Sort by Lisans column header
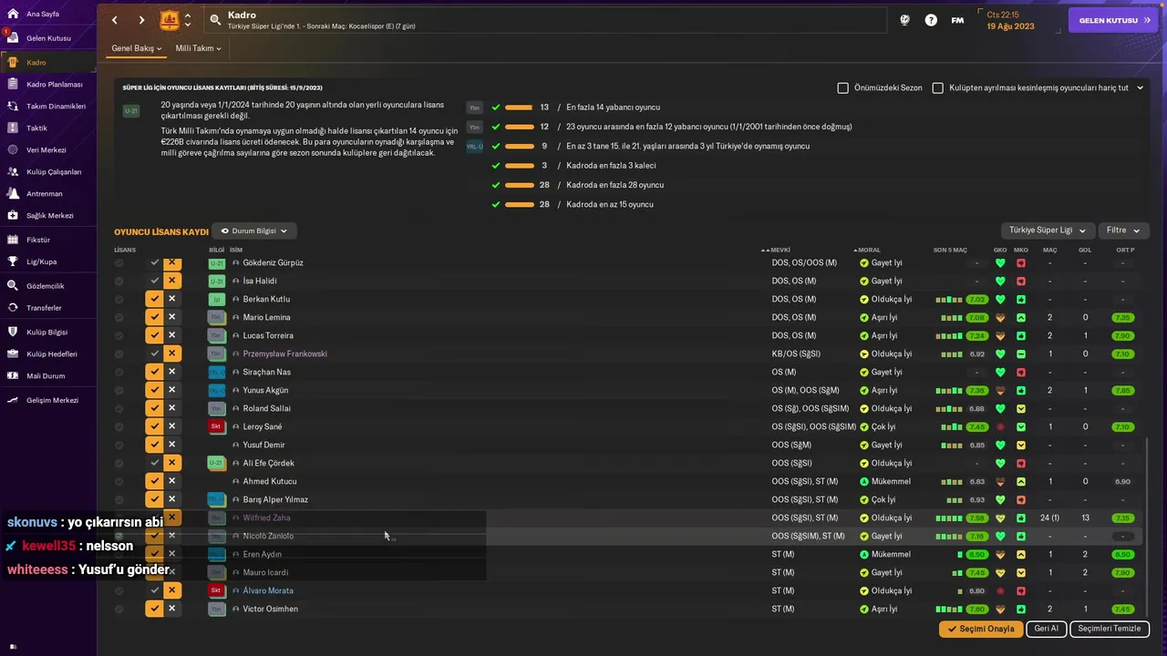 click(125, 250)
